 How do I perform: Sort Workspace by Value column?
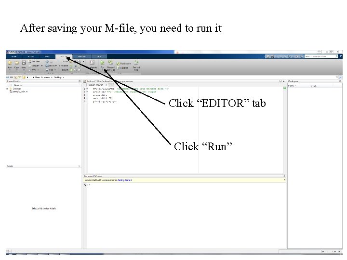[314, 86]
